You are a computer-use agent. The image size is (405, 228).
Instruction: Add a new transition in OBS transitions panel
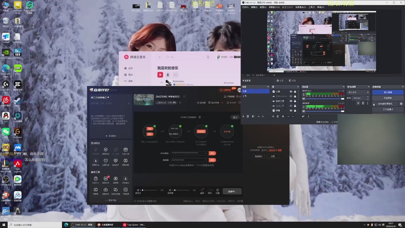(358, 103)
